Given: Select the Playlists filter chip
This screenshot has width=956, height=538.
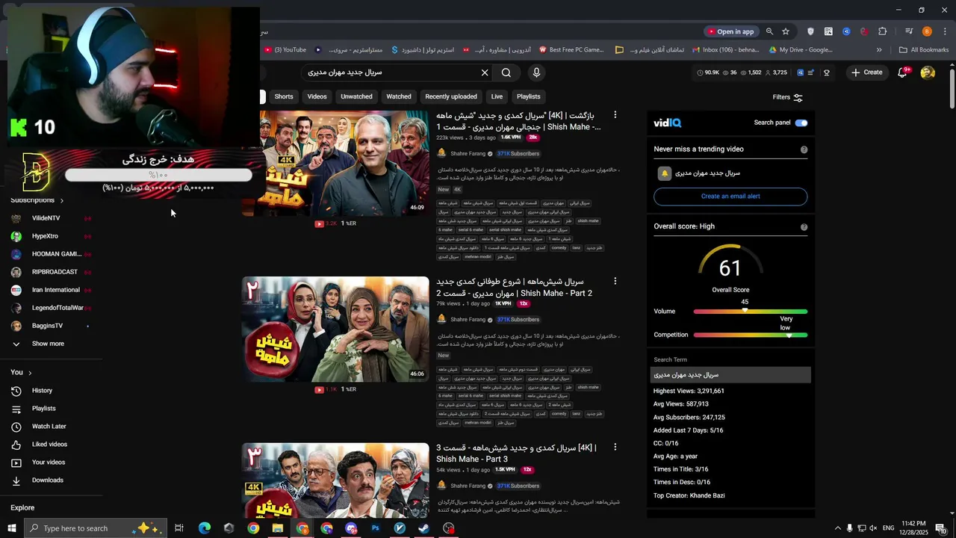Looking at the screenshot, I should [529, 96].
